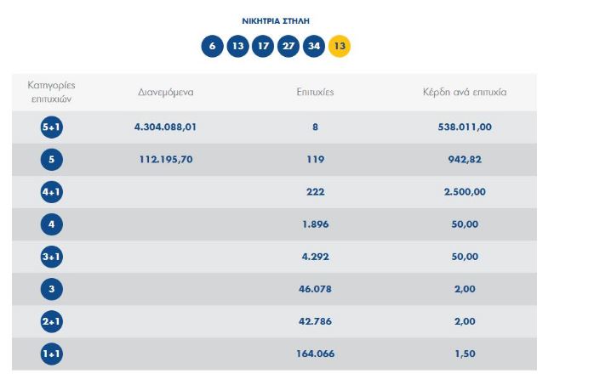Image resolution: width=594 pixels, height=385 pixels.
Task: Click the Επιτυχίες column header
Action: [315, 92]
